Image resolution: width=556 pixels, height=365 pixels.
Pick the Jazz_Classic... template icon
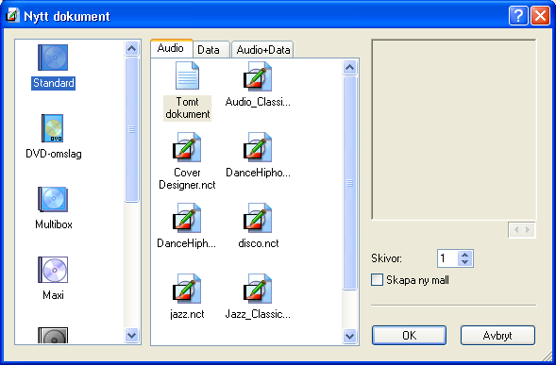point(258,289)
